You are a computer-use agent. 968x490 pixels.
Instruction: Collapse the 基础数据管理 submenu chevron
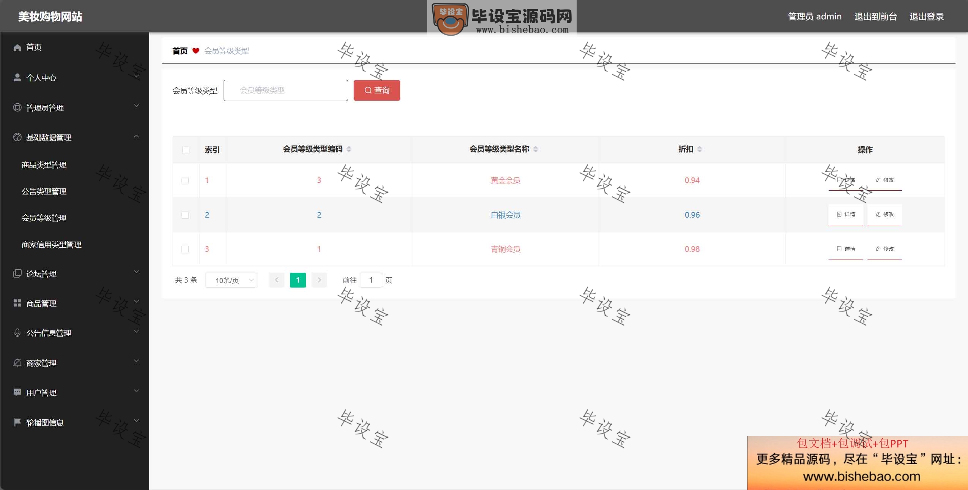[137, 136]
